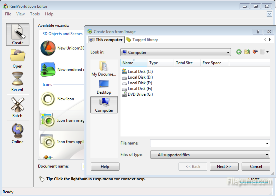The height and width of the screenshot is (196, 276).
Task: Open the Online globe section
Action: pyautogui.click(x=17, y=133)
